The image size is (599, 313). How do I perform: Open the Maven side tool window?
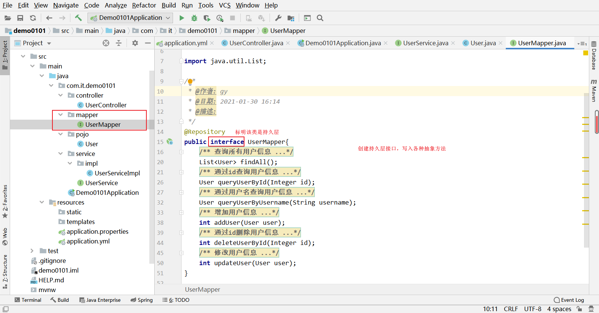594,90
